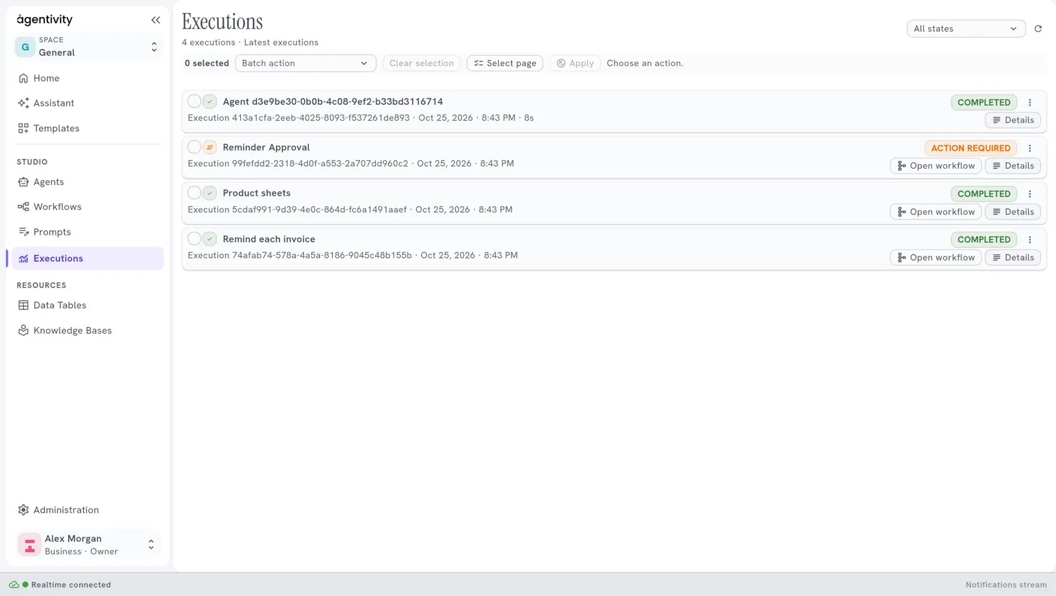Open the Assistant page
This screenshot has height=596, width=1056.
point(87,104)
